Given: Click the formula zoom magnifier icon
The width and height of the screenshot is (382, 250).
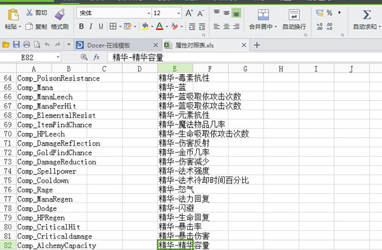Looking at the screenshot, I should point(84,57).
